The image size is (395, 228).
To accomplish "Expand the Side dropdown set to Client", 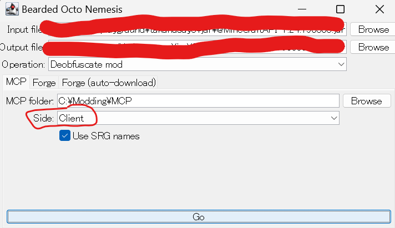I will click(x=197, y=118).
